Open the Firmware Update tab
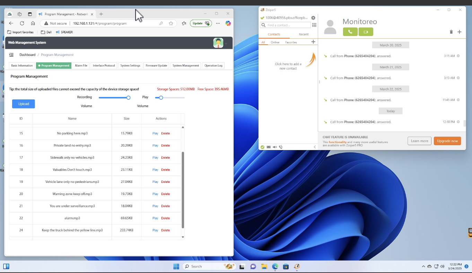 point(156,65)
